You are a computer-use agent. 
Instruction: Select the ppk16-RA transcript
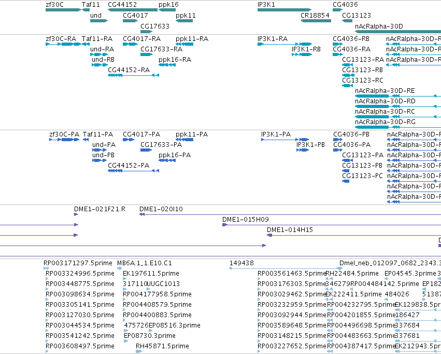167,65
